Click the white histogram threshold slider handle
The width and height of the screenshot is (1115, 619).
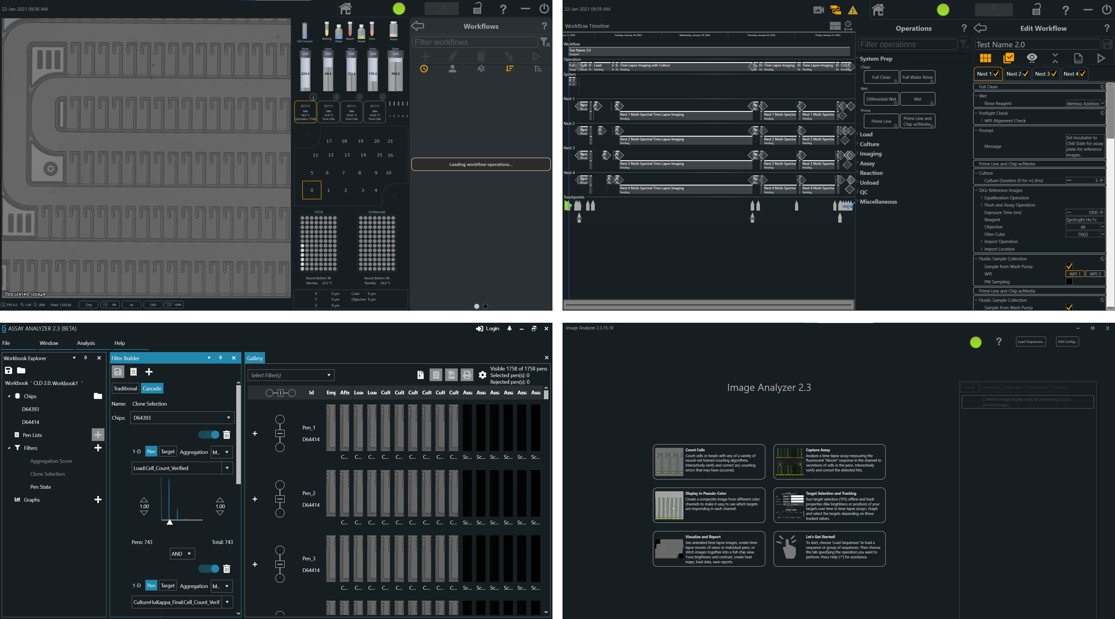(170, 523)
